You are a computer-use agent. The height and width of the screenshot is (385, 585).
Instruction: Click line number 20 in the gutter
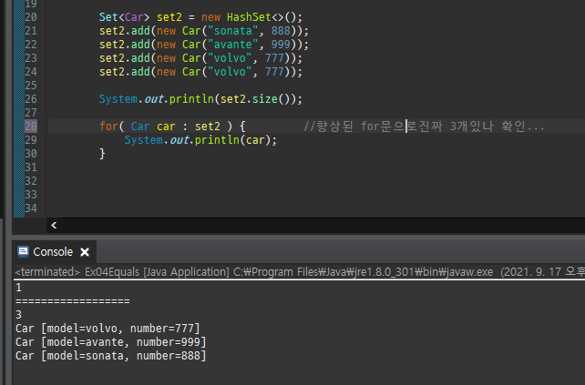(x=31, y=17)
